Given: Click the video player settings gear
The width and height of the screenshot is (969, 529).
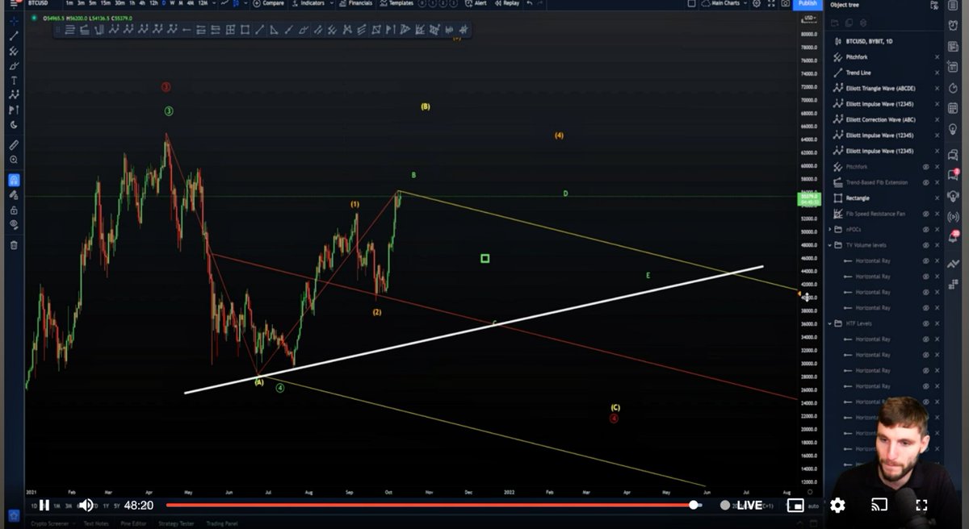Looking at the screenshot, I should 837,506.
